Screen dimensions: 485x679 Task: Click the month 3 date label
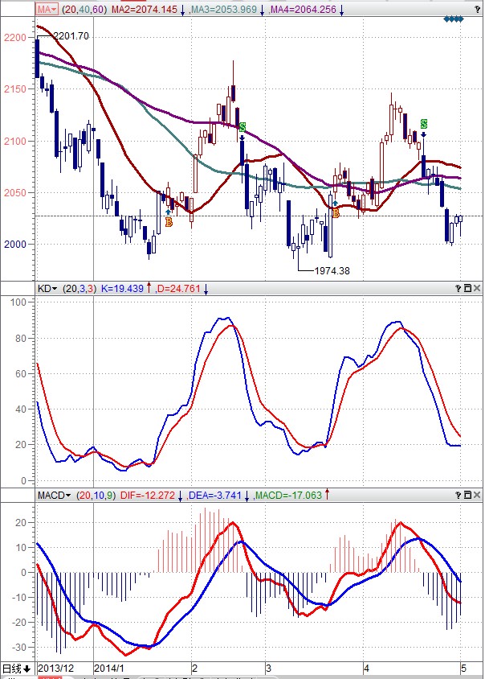(x=268, y=669)
